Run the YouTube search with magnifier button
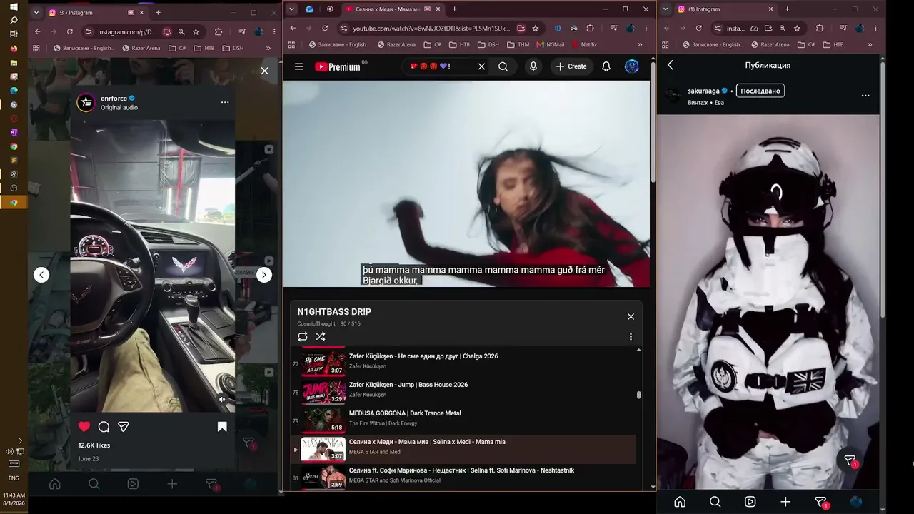Screen dimensions: 914x514 pyautogui.click(x=503, y=66)
